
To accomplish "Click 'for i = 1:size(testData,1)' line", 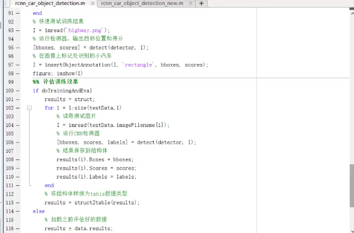I will pos(83,108).
